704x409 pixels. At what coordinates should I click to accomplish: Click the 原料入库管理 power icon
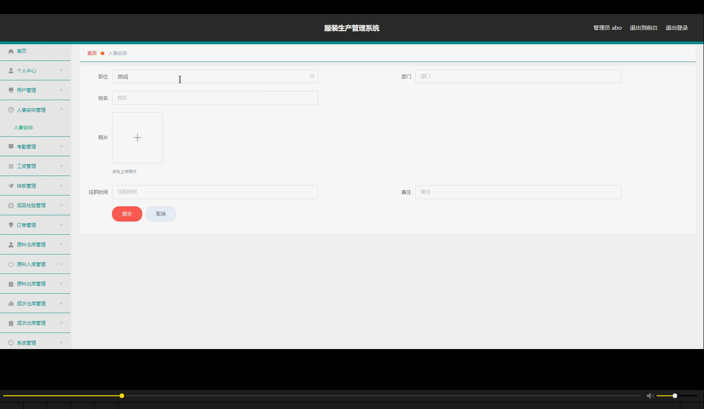pyautogui.click(x=11, y=264)
